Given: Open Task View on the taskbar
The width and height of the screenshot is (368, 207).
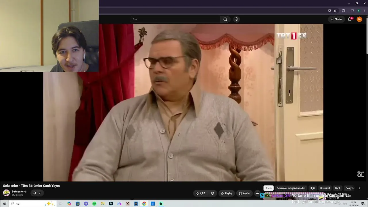Looking at the screenshot, I should 61,204.
